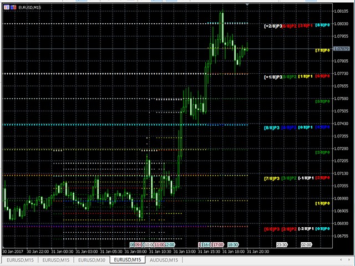Click the blue [4/8]P0 level label

coord(323,127)
